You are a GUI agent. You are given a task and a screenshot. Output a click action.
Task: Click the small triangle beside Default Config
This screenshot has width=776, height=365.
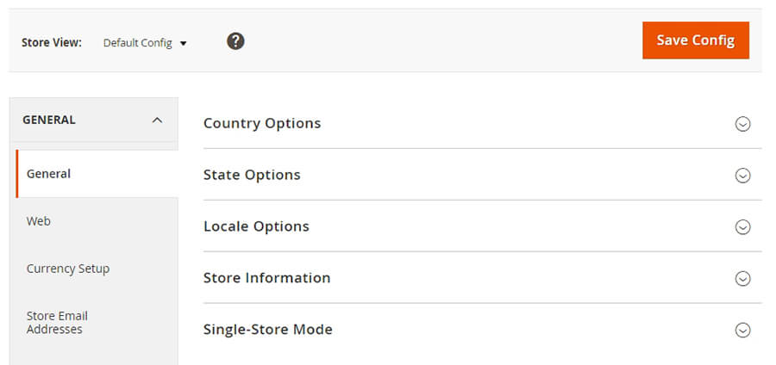click(184, 43)
